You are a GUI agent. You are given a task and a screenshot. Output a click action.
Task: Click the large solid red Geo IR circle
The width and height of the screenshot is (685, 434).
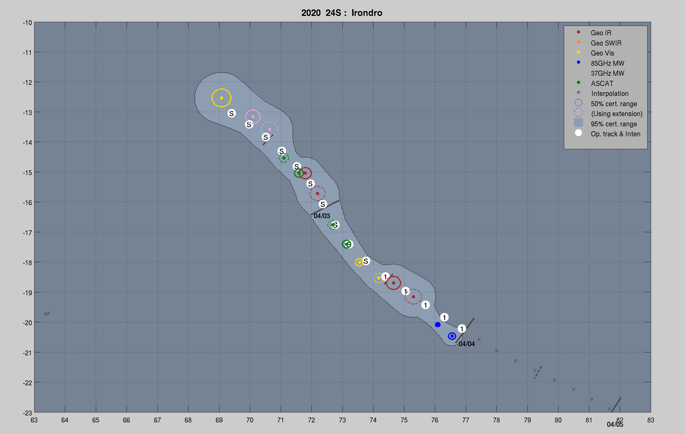click(393, 283)
